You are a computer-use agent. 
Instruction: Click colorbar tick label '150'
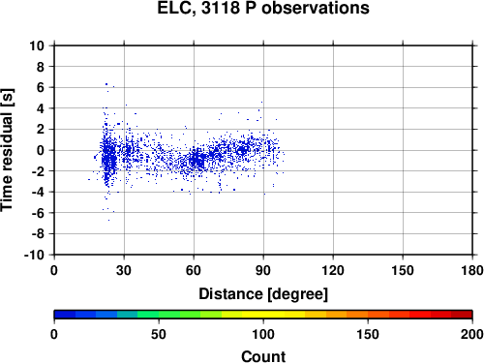[x=368, y=334]
